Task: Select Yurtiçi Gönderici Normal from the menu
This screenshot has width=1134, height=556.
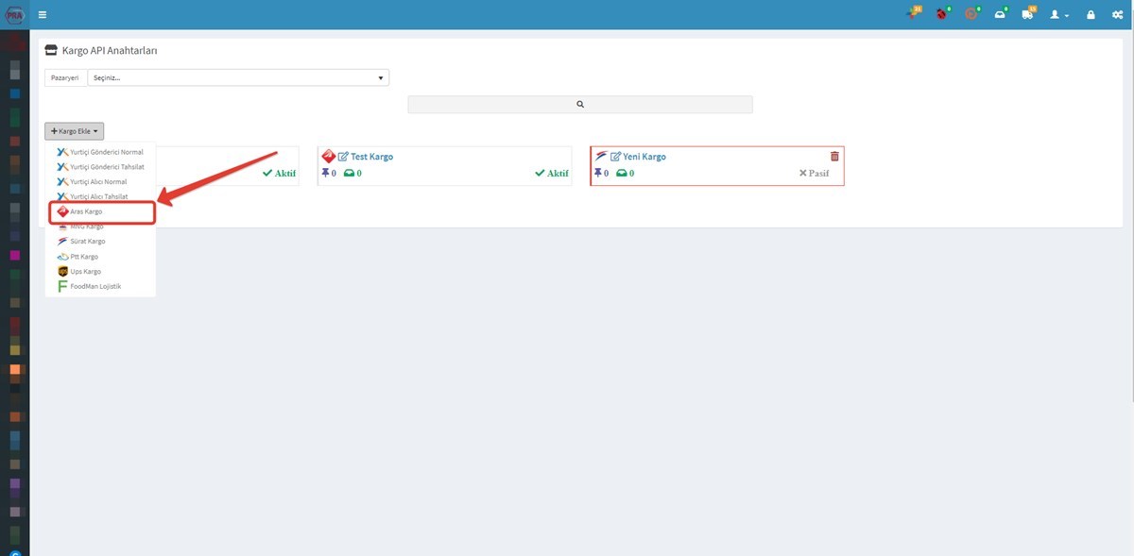Action: (100, 152)
